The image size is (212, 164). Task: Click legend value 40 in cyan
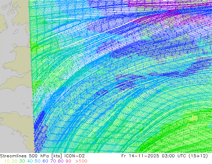click(x=30, y=161)
